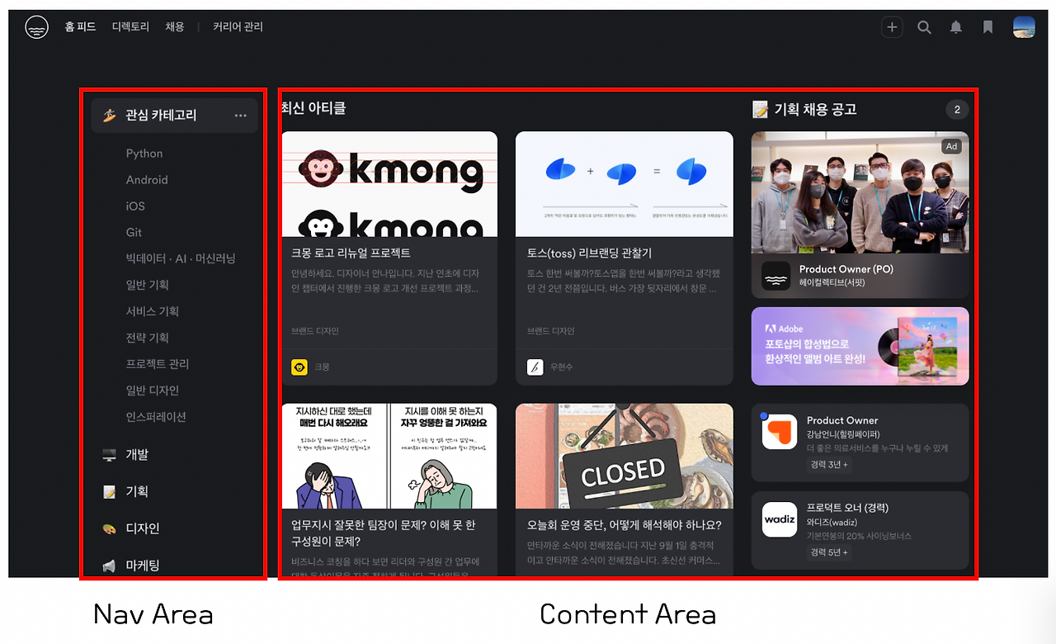This screenshot has width=1056, height=644.
Task: Open saved items via bookmark icon
Action: point(988,26)
